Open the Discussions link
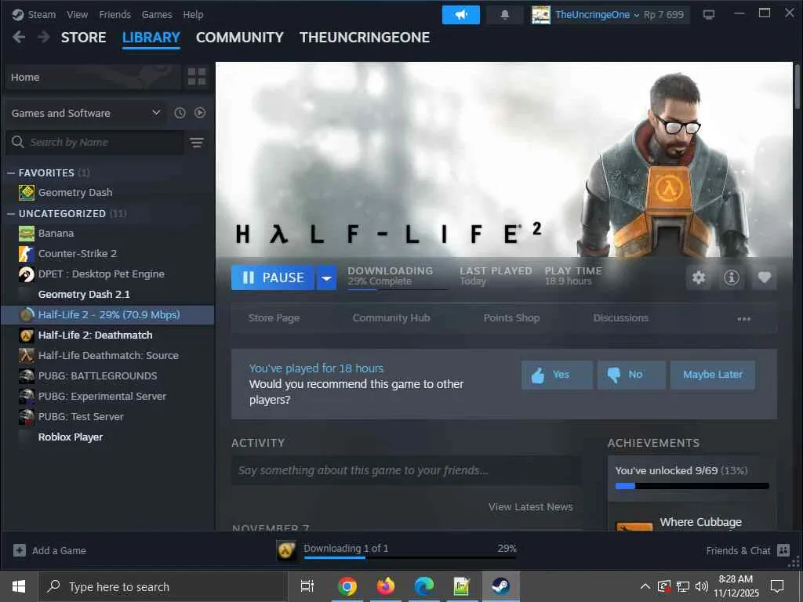 (x=621, y=318)
